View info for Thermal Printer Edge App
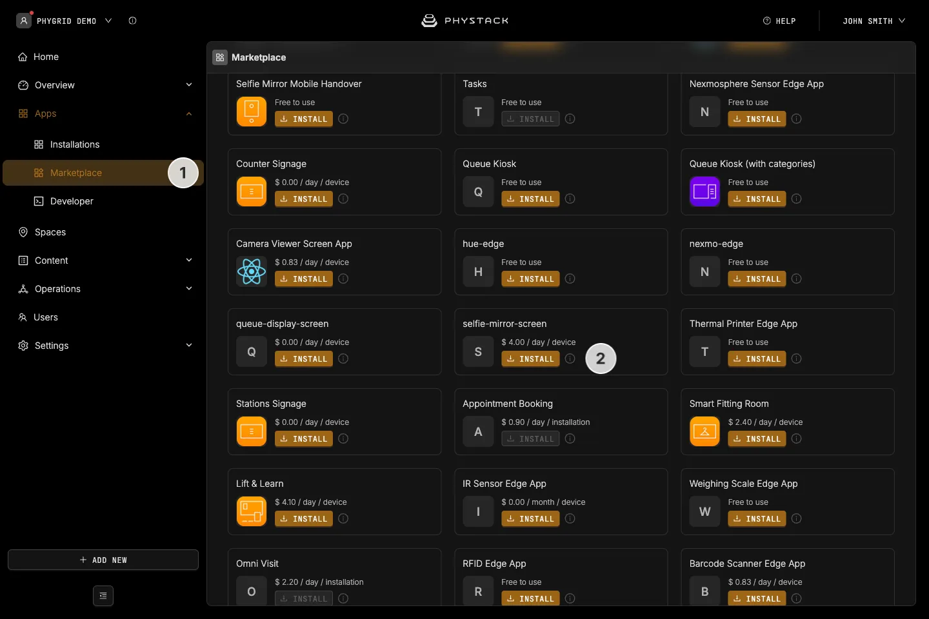 [x=797, y=359]
